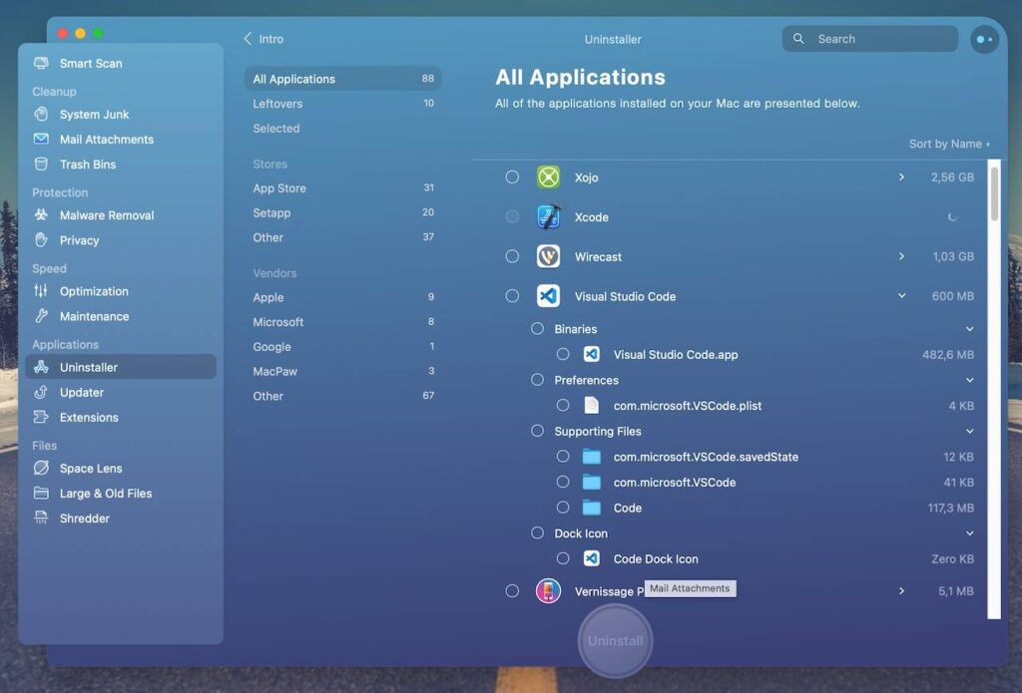The width and height of the screenshot is (1022, 693).
Task: Click the Xojo app icon
Action: coord(548,177)
